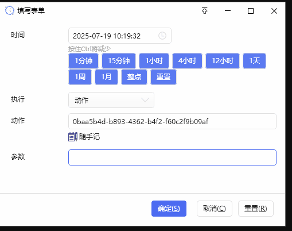Add 15分钟 to the time
This screenshot has height=231, width=292.
[119, 61]
